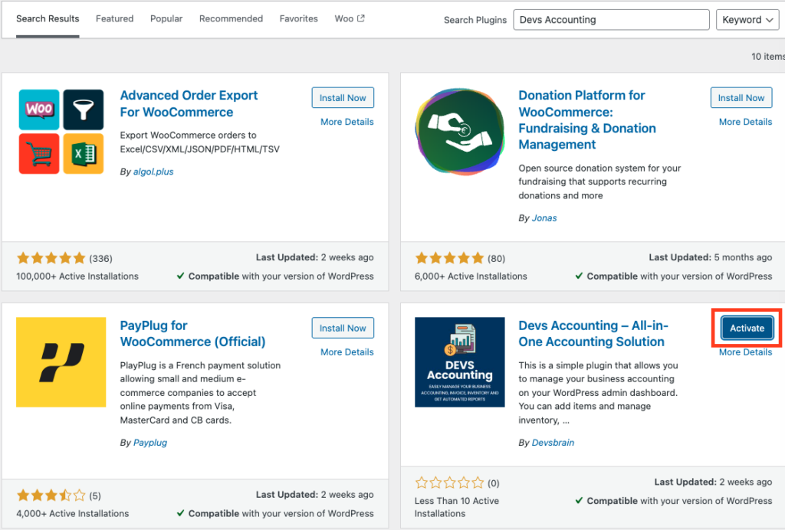This screenshot has height=530, width=785.
Task: Switch to the Search Results tab
Action: click(48, 18)
